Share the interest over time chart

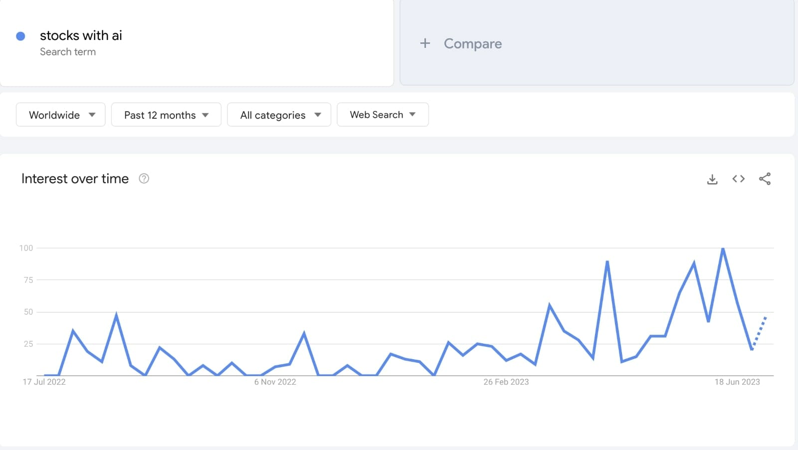(765, 179)
